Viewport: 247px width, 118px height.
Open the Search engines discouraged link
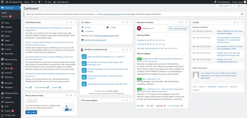(95, 40)
